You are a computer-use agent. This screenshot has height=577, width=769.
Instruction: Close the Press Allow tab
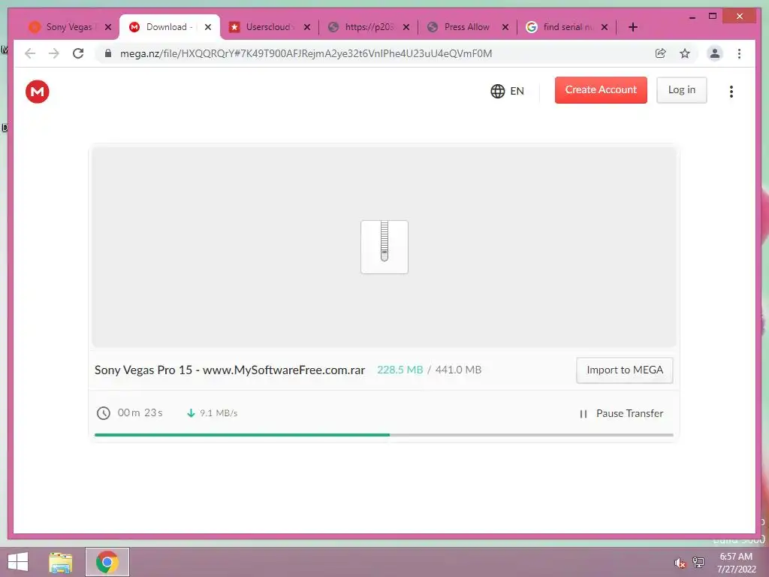click(505, 27)
